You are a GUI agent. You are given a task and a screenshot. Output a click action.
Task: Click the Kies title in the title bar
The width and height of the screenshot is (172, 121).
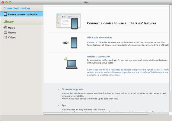(86, 2)
